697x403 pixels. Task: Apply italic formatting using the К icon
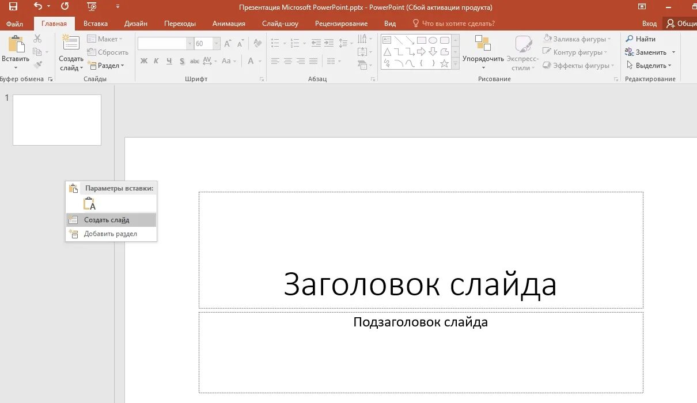click(156, 60)
